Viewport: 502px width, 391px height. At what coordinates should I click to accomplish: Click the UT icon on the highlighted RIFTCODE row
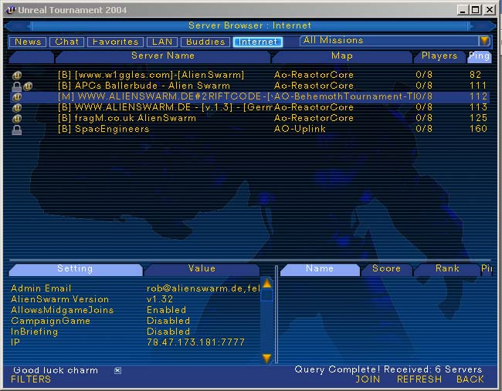pyautogui.click(x=17, y=96)
